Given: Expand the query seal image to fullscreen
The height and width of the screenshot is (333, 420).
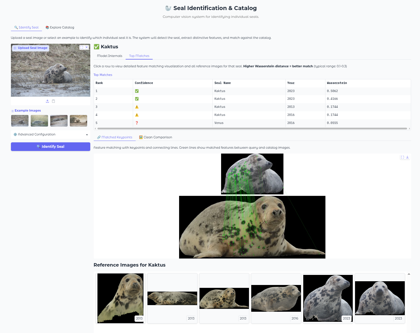Looking at the screenshot, I should pyautogui.click(x=82, y=47).
